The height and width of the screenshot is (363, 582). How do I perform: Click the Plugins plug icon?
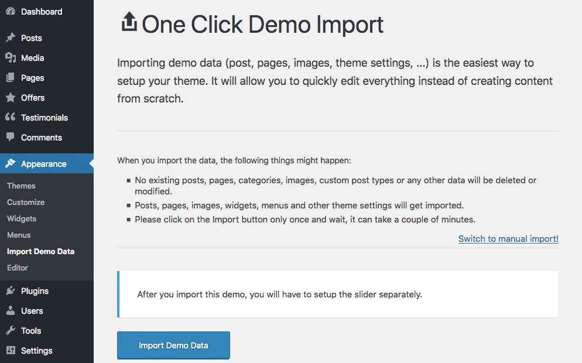(11, 290)
